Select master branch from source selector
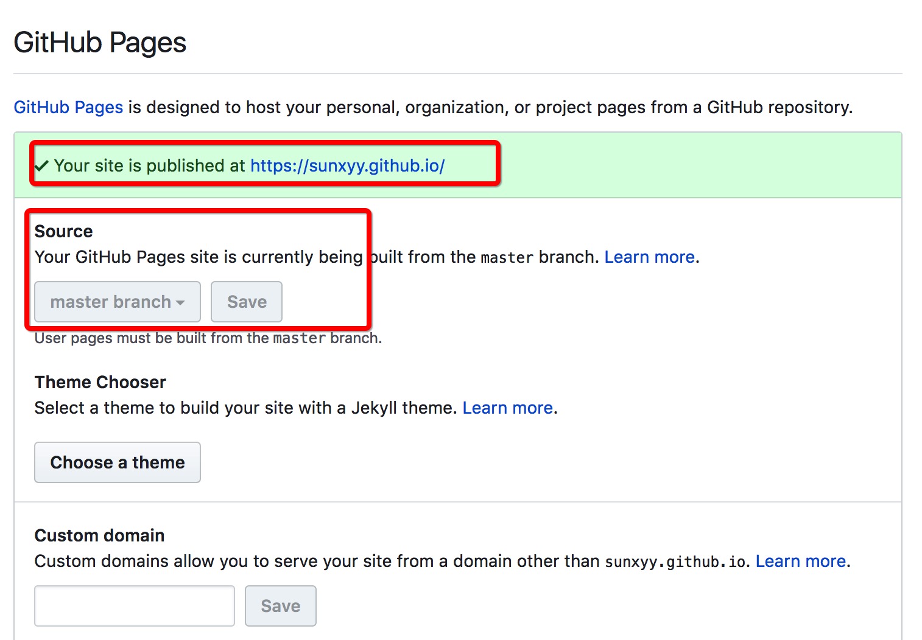The height and width of the screenshot is (640, 922). [x=110, y=302]
